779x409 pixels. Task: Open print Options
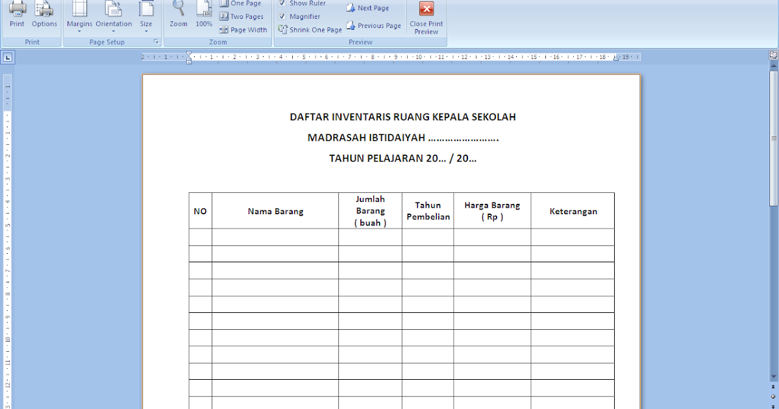point(44,13)
